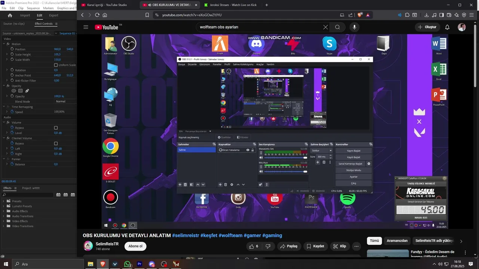Expand the Presets effects folder
479x269 pixels.
click(4, 201)
